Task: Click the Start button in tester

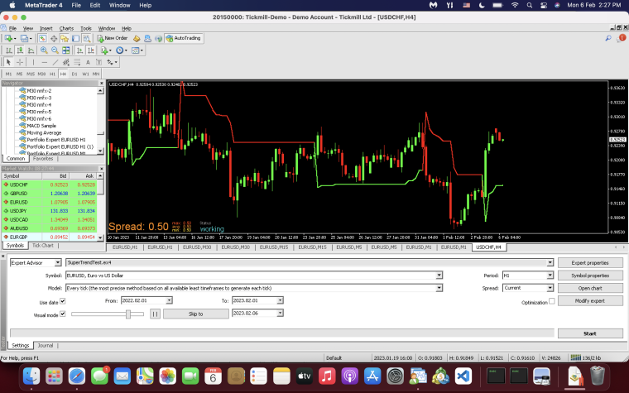Action: pyautogui.click(x=590, y=333)
